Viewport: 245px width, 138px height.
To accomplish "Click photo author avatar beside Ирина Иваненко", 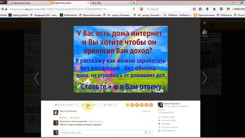I will point(160,105).
